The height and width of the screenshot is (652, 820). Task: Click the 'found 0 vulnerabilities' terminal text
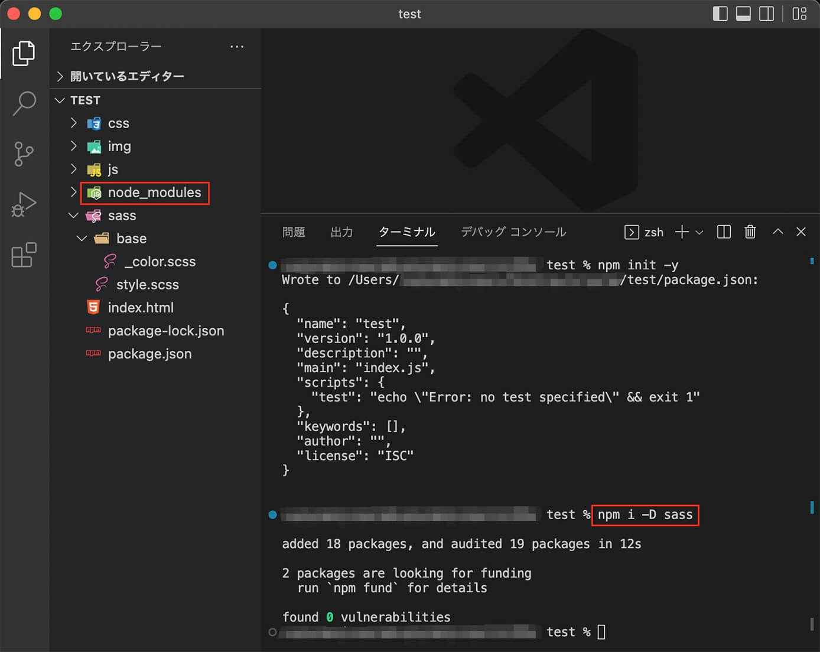[x=366, y=617]
